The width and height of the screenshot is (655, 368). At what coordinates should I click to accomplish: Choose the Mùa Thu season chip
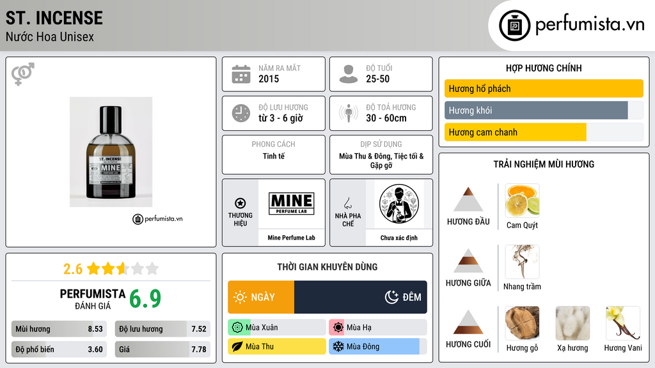pos(277,346)
